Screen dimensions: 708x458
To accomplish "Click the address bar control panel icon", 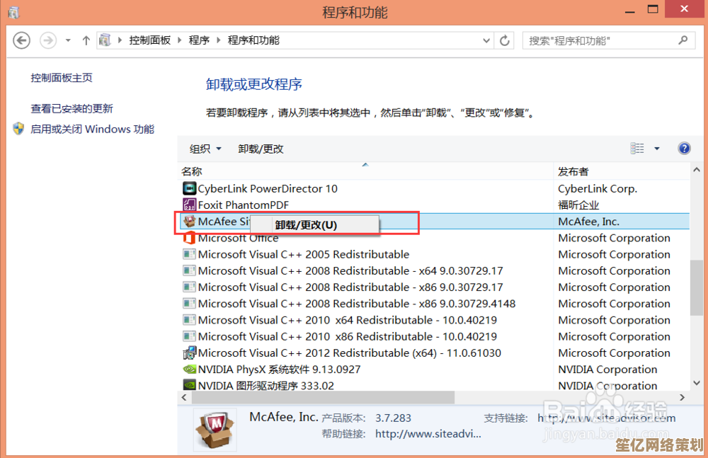I will click(x=105, y=40).
